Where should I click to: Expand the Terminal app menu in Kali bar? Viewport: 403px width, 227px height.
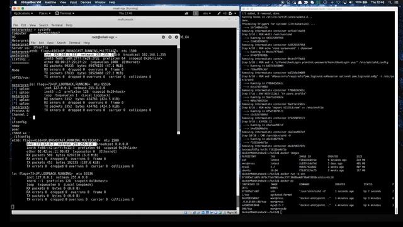[x=65, y=13]
